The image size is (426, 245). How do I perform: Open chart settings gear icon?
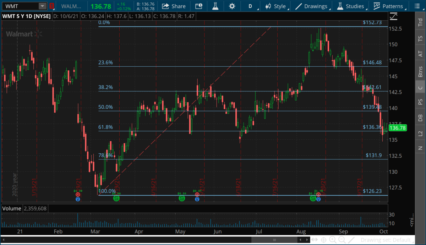click(232, 6)
